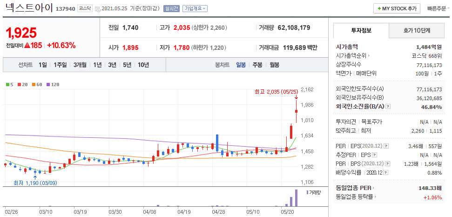Click the 거래량 value 62,108,179
The image size is (452, 217).
294,27
